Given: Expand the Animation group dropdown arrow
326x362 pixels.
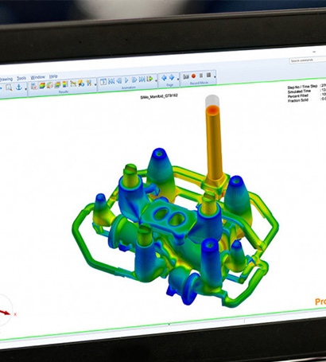Looking at the screenshot, I should tap(156, 80).
